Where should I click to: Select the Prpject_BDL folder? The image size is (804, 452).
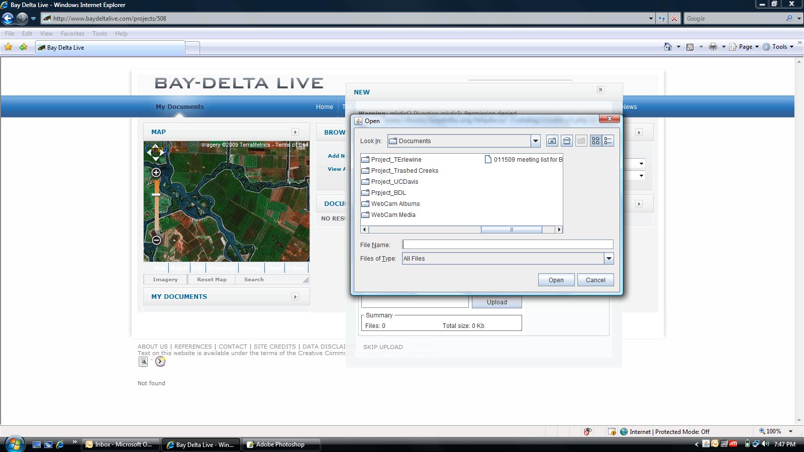pyautogui.click(x=384, y=193)
